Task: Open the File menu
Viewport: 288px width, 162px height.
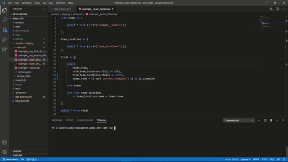Action: click(x=10, y=3)
